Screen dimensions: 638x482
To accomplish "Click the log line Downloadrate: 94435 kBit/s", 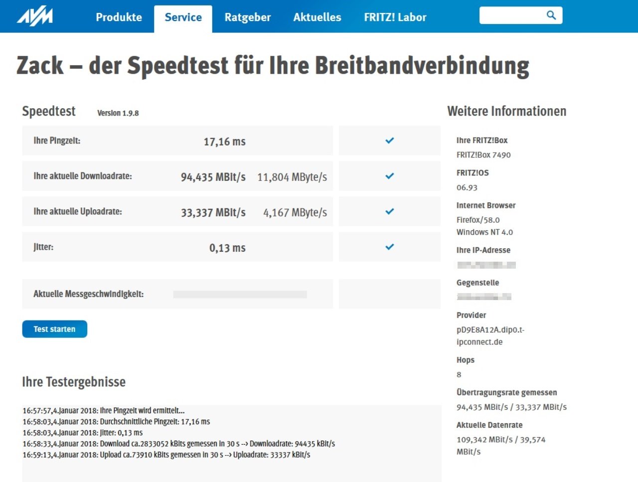I will click(179, 444).
